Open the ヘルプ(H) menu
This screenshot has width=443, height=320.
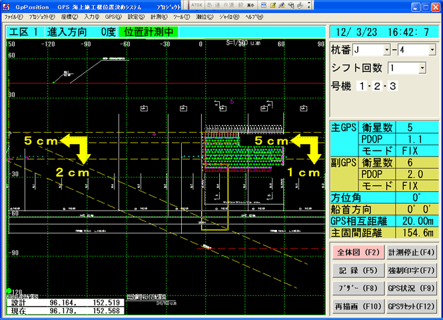click(254, 15)
